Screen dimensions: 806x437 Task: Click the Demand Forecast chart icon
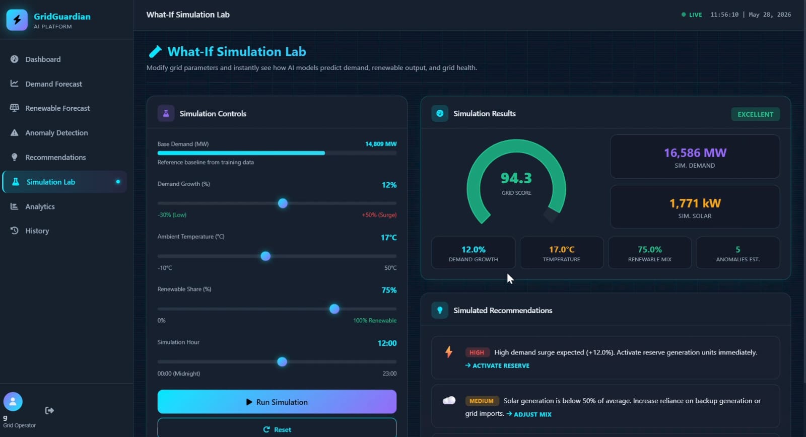coord(15,84)
